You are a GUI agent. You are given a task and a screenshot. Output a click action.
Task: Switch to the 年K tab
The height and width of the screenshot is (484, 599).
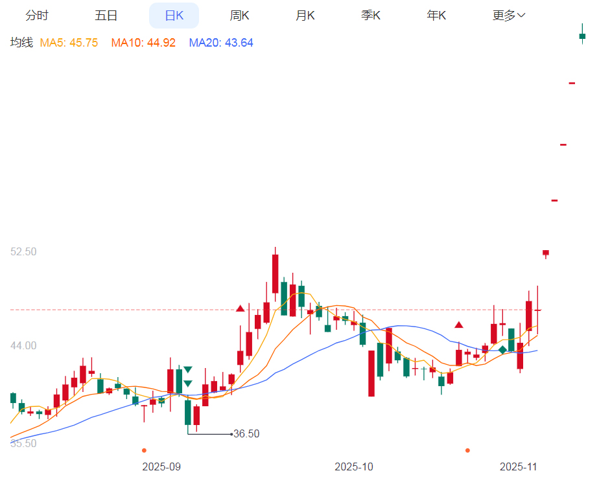(x=436, y=16)
